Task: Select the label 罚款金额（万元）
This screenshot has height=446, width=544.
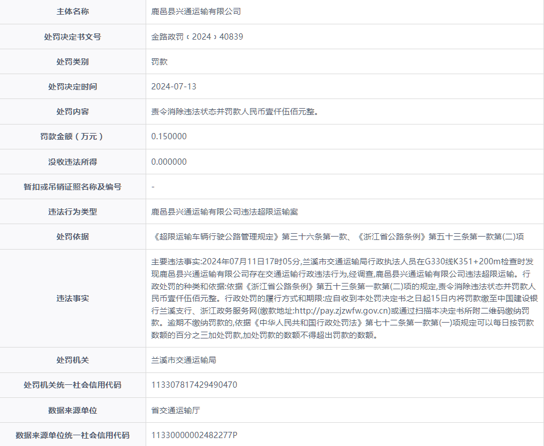Action: pos(73,136)
